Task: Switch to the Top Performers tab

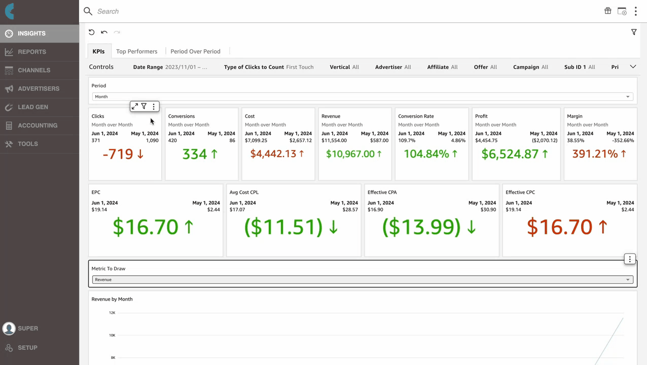Action: [136, 51]
